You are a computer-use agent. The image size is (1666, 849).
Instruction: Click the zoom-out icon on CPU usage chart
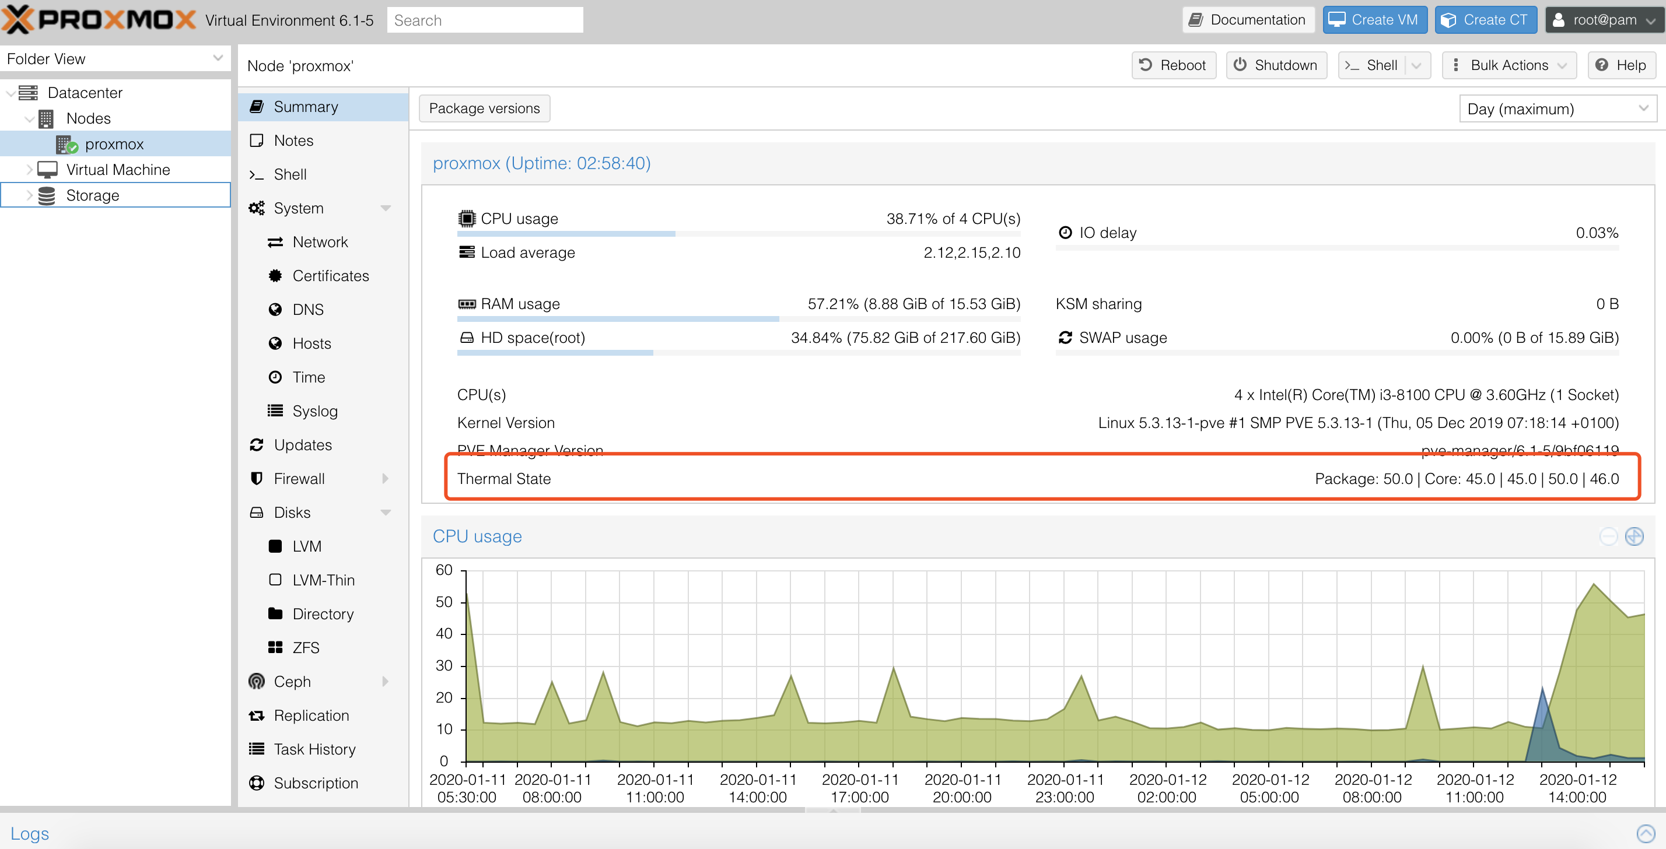pyautogui.click(x=1608, y=536)
